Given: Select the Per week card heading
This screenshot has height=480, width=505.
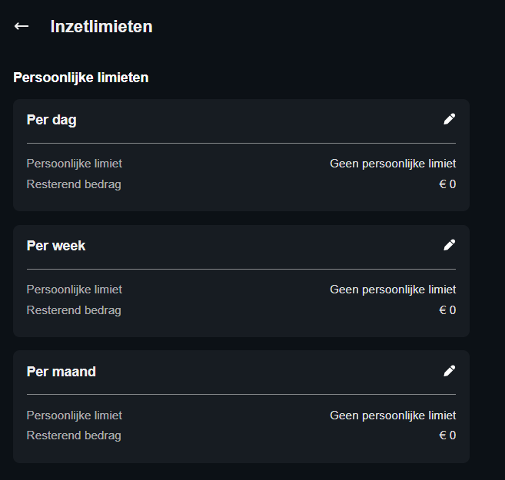Looking at the screenshot, I should pos(56,246).
